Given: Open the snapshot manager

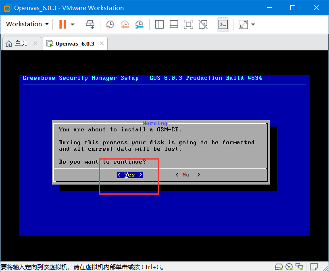Looking at the screenshot, I should coord(140,25).
